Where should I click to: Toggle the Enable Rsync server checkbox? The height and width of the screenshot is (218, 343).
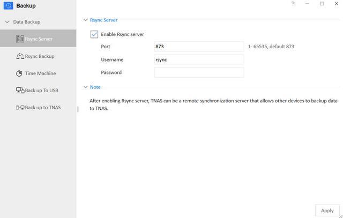click(x=94, y=34)
